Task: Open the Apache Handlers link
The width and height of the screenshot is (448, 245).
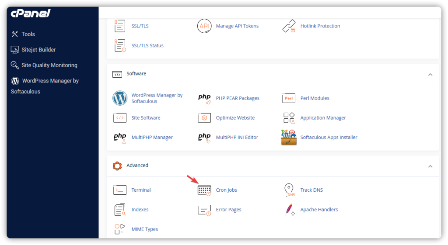Action: 319,210
